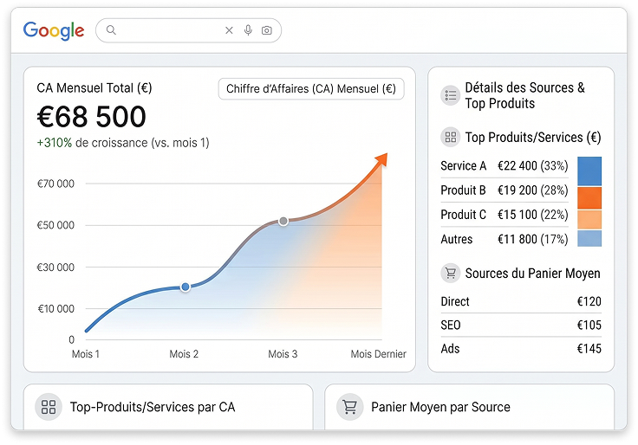Select the Produit C row label

pyautogui.click(x=464, y=215)
